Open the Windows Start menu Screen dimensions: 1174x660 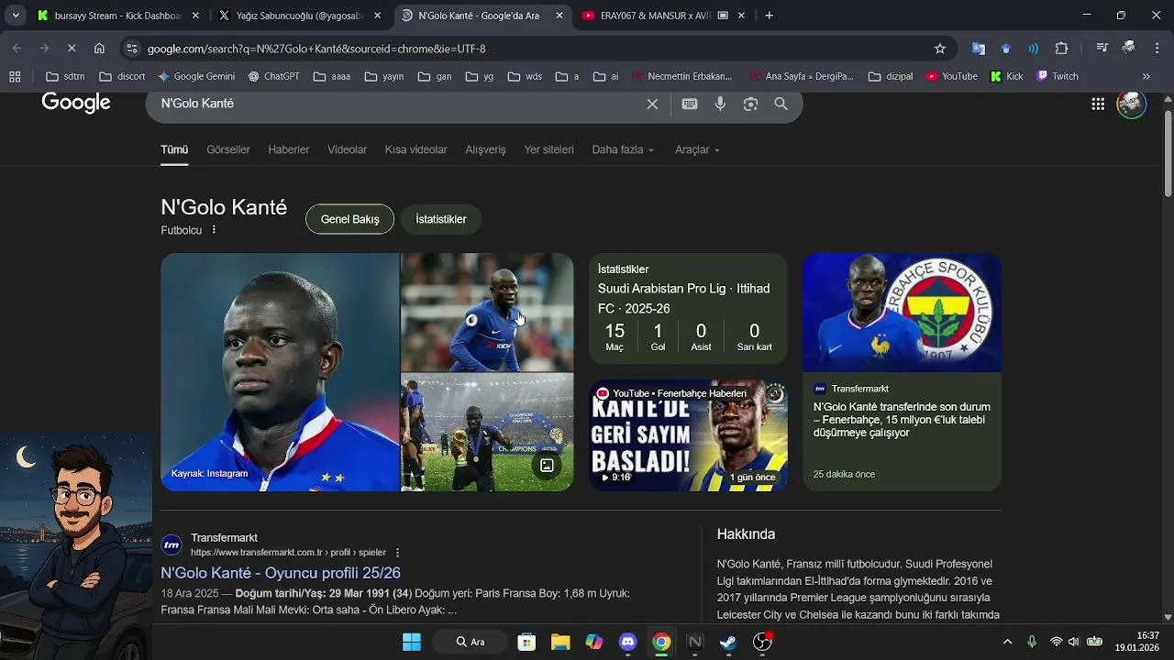pos(412,642)
